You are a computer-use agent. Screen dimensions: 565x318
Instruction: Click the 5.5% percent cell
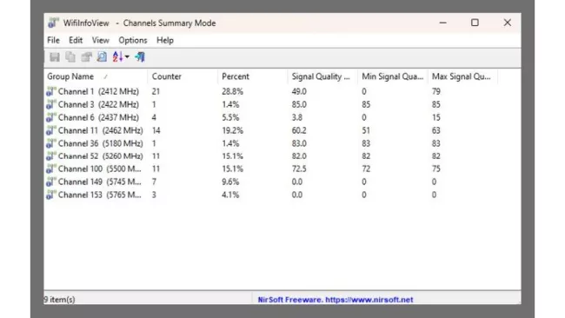230,117
